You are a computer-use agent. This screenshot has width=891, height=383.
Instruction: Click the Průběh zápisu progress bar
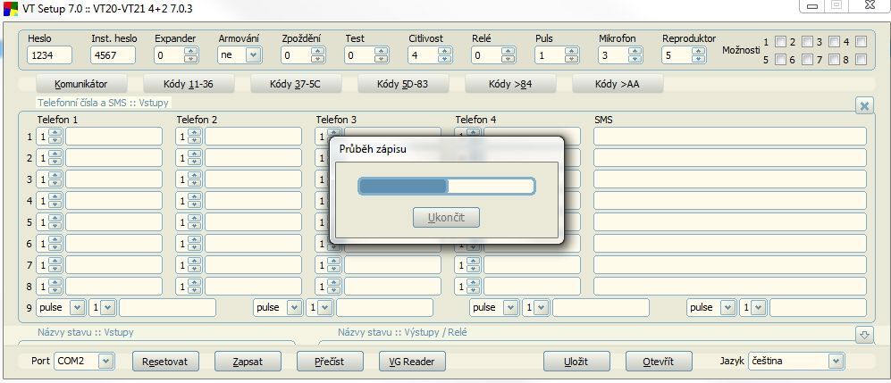pyautogui.click(x=446, y=186)
